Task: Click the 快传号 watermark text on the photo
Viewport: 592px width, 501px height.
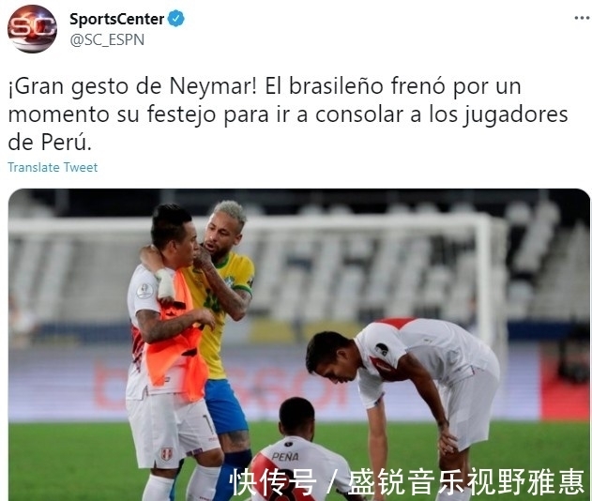Action: [x=273, y=481]
